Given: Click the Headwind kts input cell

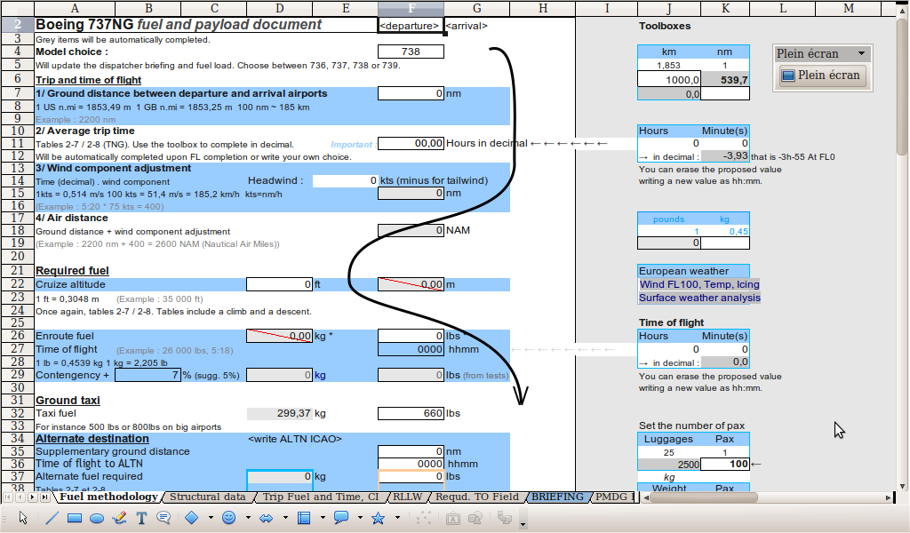Looking at the screenshot, I should pos(346,181).
